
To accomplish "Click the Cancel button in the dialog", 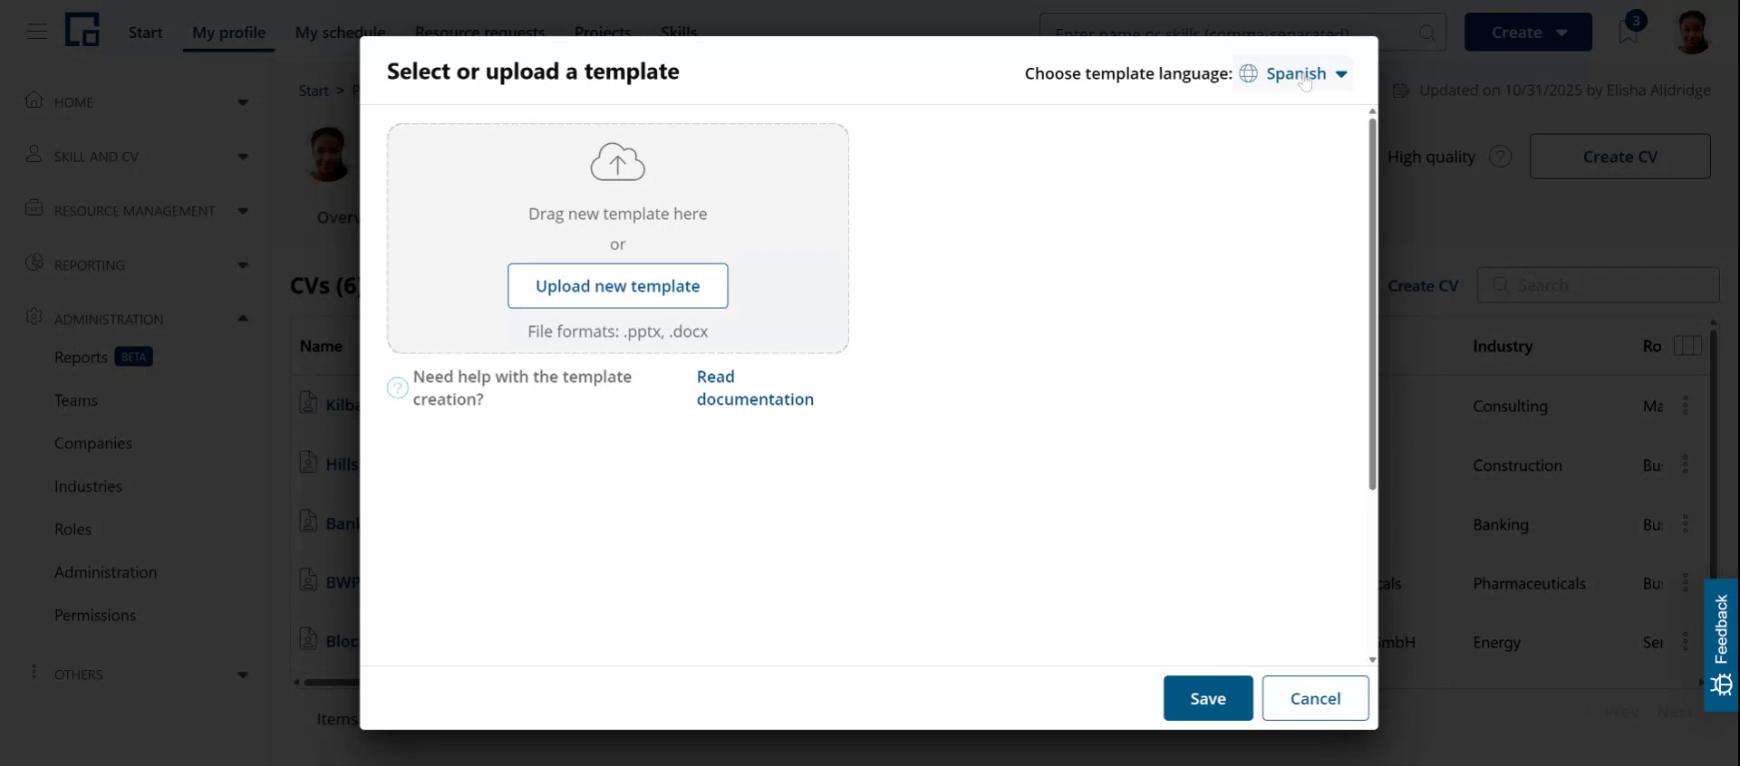I will pyautogui.click(x=1315, y=698).
